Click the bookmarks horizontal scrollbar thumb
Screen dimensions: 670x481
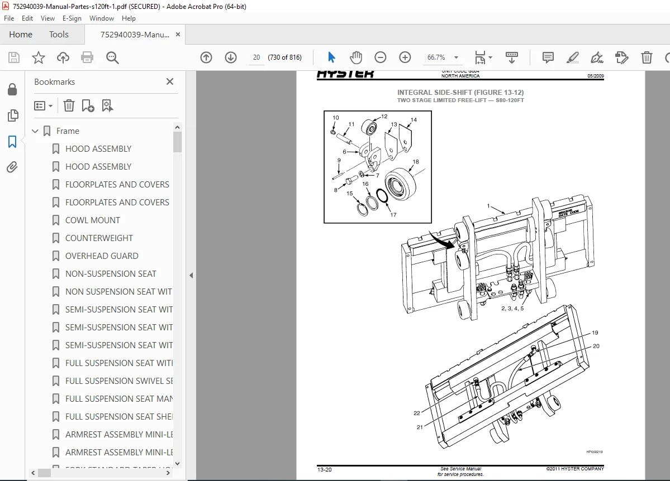45,473
